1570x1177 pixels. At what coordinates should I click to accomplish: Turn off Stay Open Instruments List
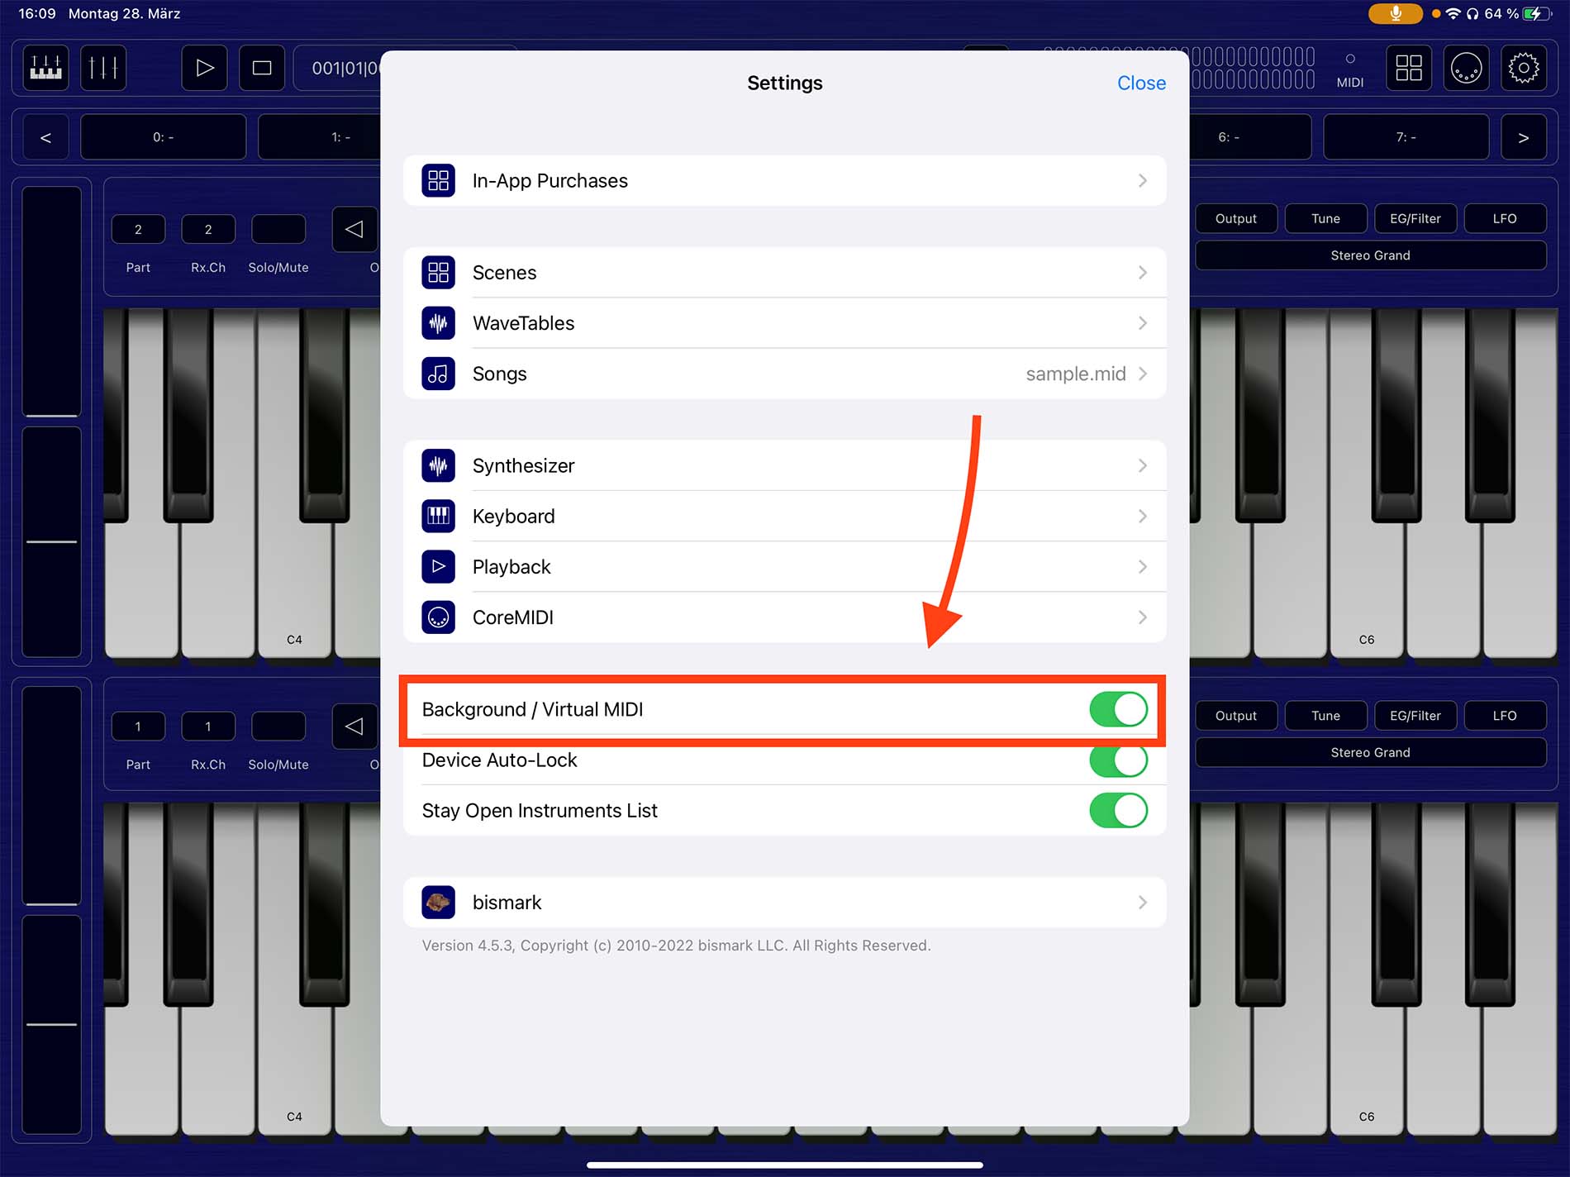pyautogui.click(x=1117, y=811)
